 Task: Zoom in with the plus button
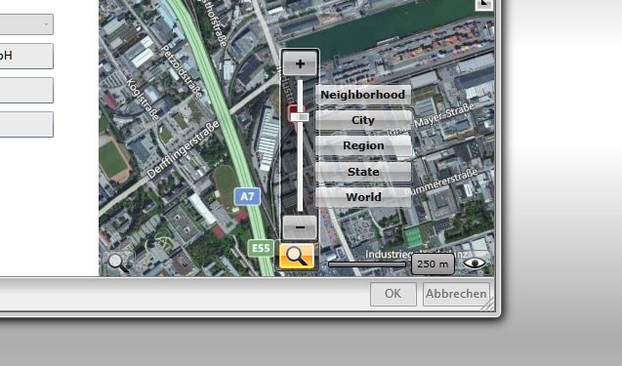point(300,63)
